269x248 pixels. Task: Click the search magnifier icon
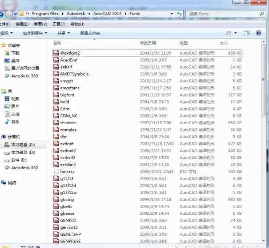[262, 14]
